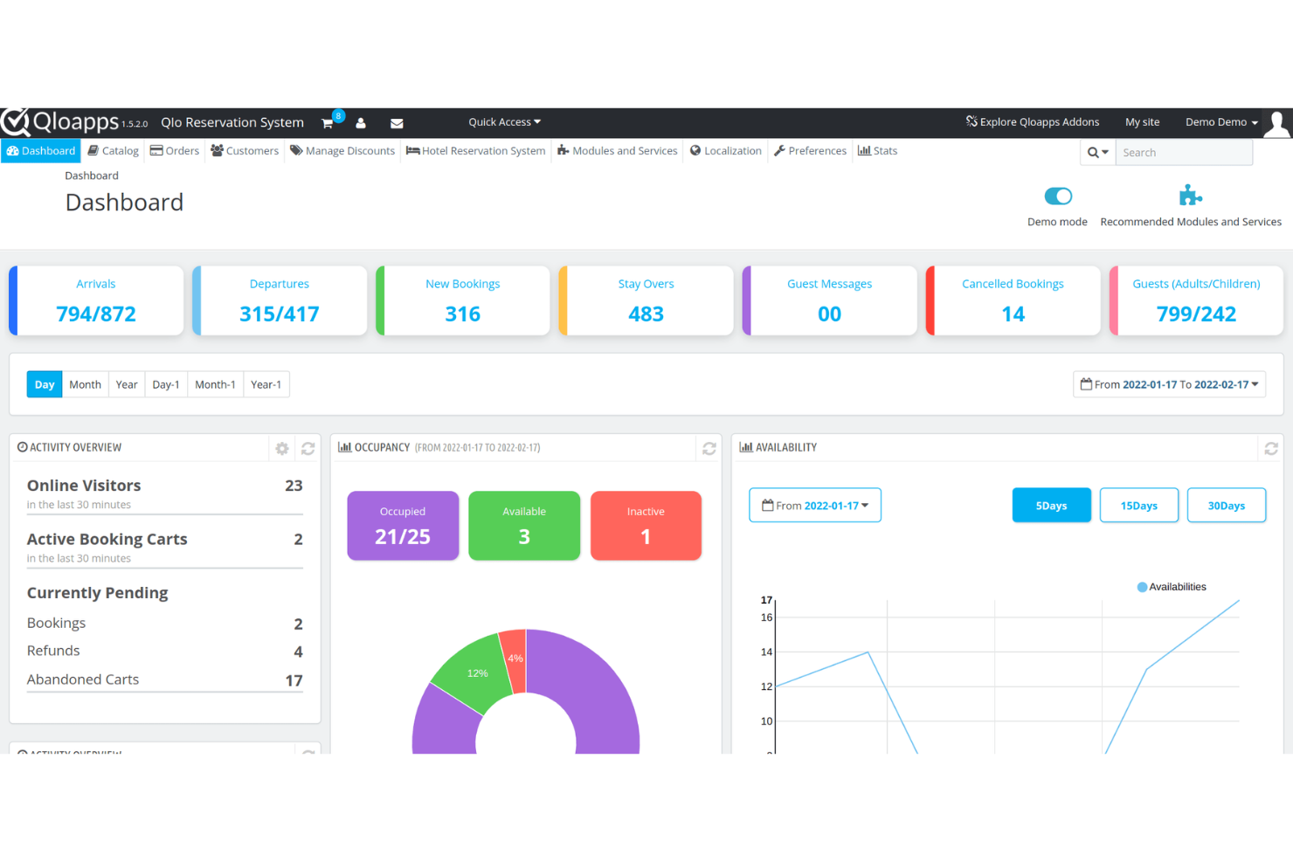The height and width of the screenshot is (862, 1293).
Task: Open the date range picker dropdown
Action: 1169,384
